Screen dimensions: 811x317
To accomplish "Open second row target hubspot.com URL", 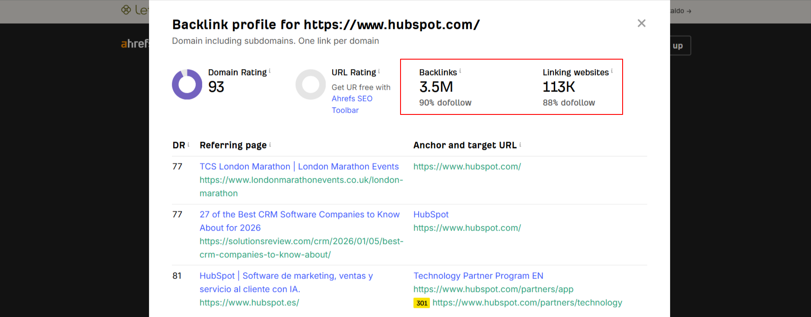I will coord(467,228).
